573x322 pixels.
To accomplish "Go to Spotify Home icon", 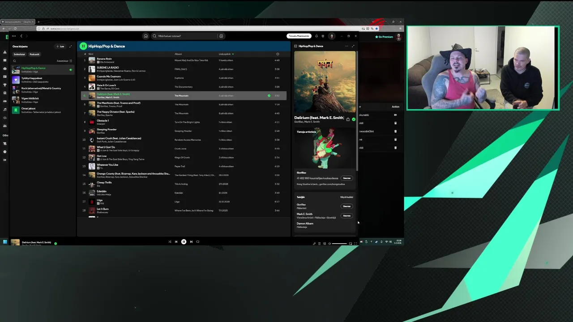I will click(145, 36).
